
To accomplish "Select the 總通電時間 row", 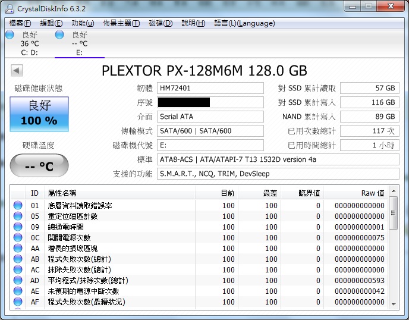I will [x=199, y=227].
